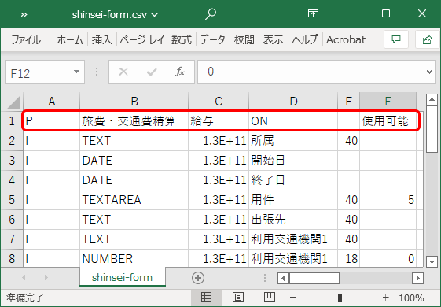Select cell containing 開始日
The width and height of the screenshot is (441, 307).
click(293, 161)
